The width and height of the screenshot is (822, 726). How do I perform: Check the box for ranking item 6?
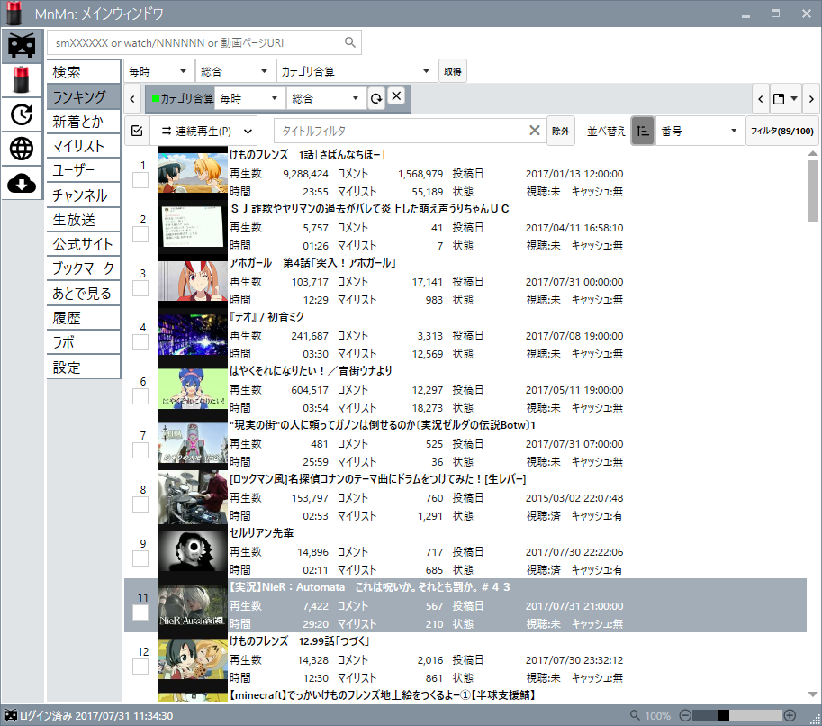click(x=140, y=396)
